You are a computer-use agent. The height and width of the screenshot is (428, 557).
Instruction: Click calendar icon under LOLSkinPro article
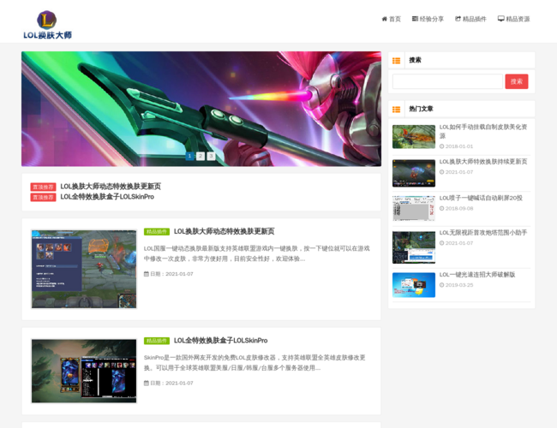147,383
